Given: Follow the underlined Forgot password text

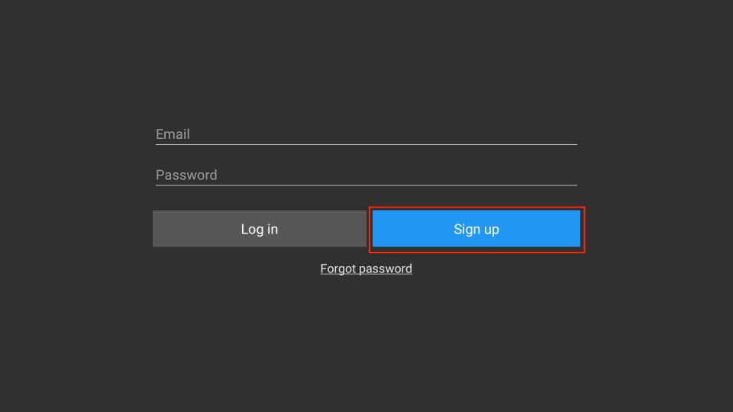Looking at the screenshot, I should pos(366,269).
